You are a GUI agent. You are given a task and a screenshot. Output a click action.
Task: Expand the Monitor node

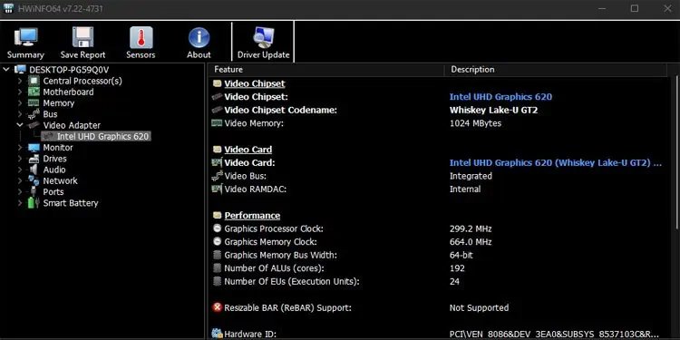20,148
